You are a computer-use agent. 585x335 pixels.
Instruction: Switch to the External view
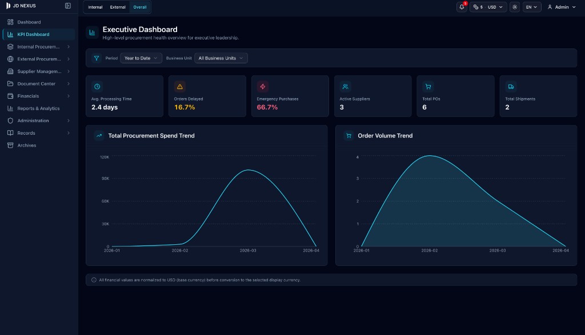[118, 7]
